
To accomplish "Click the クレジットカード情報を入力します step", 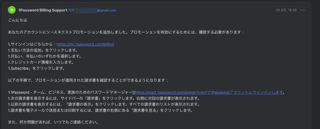I will tap(41, 62).
